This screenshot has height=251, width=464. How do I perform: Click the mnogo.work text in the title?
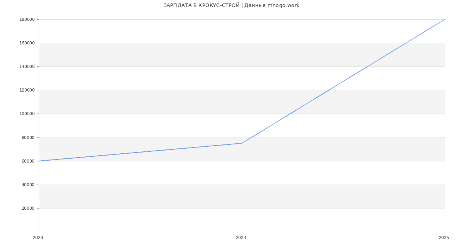pyautogui.click(x=283, y=5)
